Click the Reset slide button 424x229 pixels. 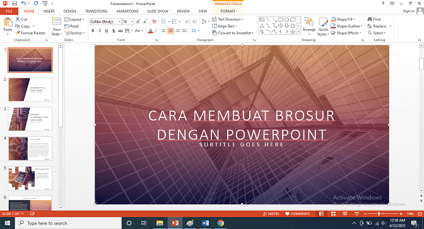72,26
